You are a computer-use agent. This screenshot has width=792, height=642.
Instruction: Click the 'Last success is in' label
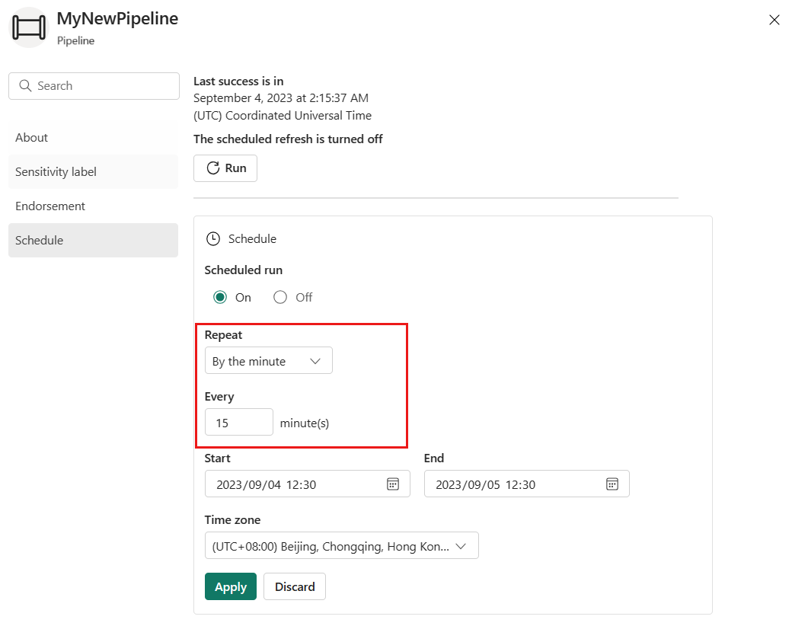[x=238, y=81]
